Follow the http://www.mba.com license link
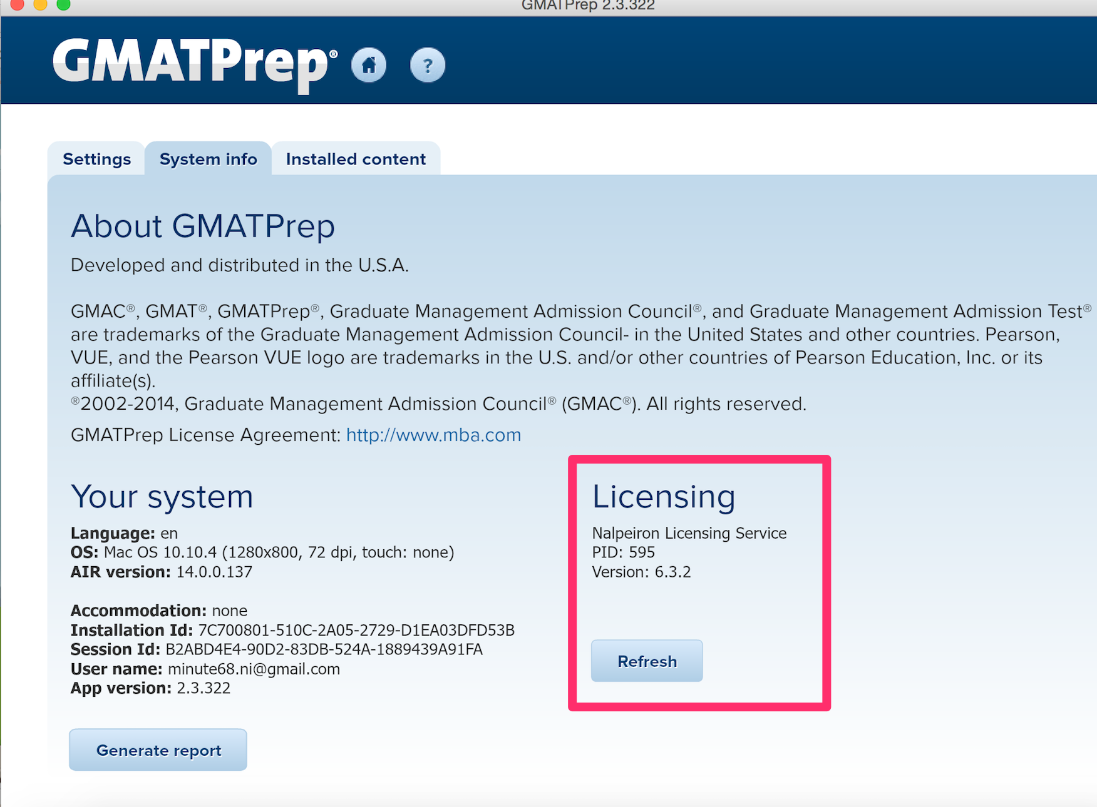Viewport: 1097px width, 807px height. (433, 435)
